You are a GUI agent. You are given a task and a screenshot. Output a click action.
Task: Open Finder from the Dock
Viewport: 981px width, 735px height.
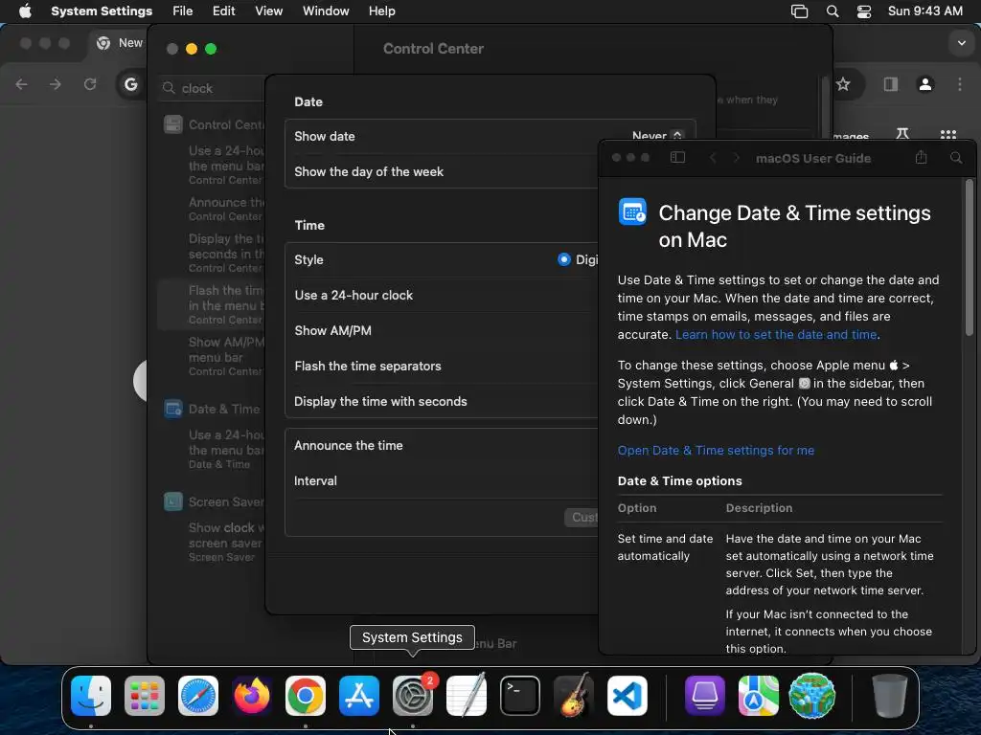point(91,696)
